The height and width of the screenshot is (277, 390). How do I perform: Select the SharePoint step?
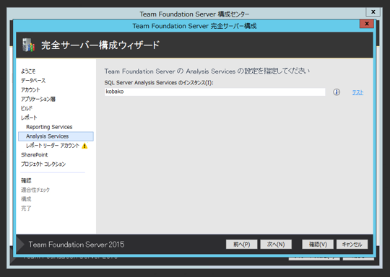pos(35,155)
